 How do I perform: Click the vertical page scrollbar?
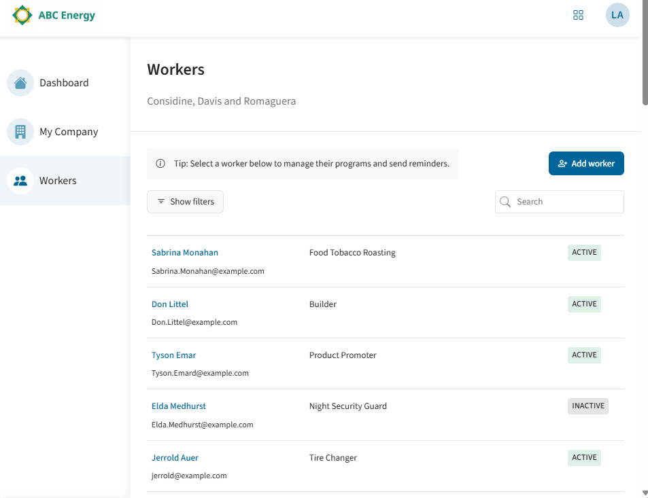tap(645, 54)
